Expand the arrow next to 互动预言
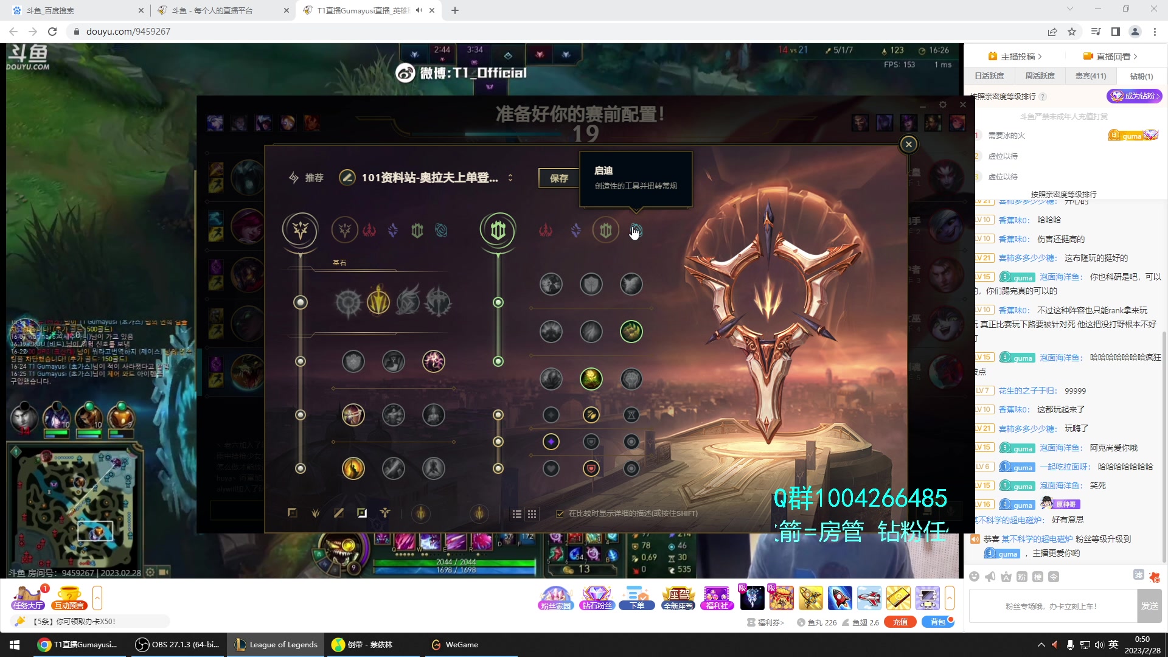This screenshot has height=657, width=1168. coord(97,598)
